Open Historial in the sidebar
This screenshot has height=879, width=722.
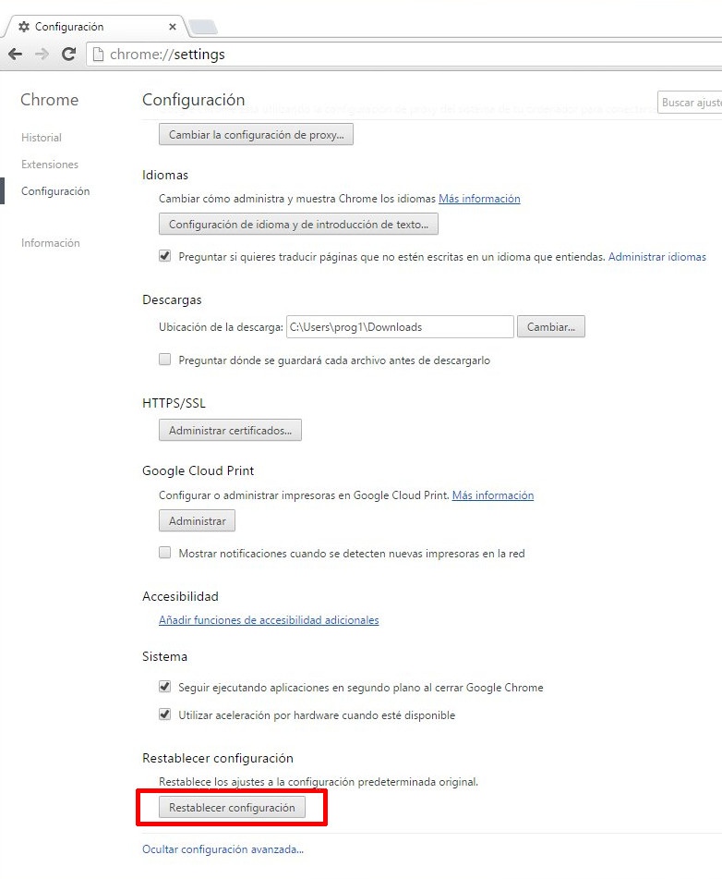point(42,138)
